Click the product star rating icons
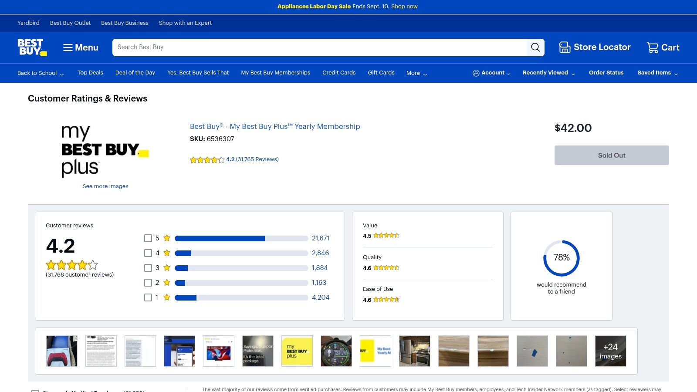 [207, 160]
